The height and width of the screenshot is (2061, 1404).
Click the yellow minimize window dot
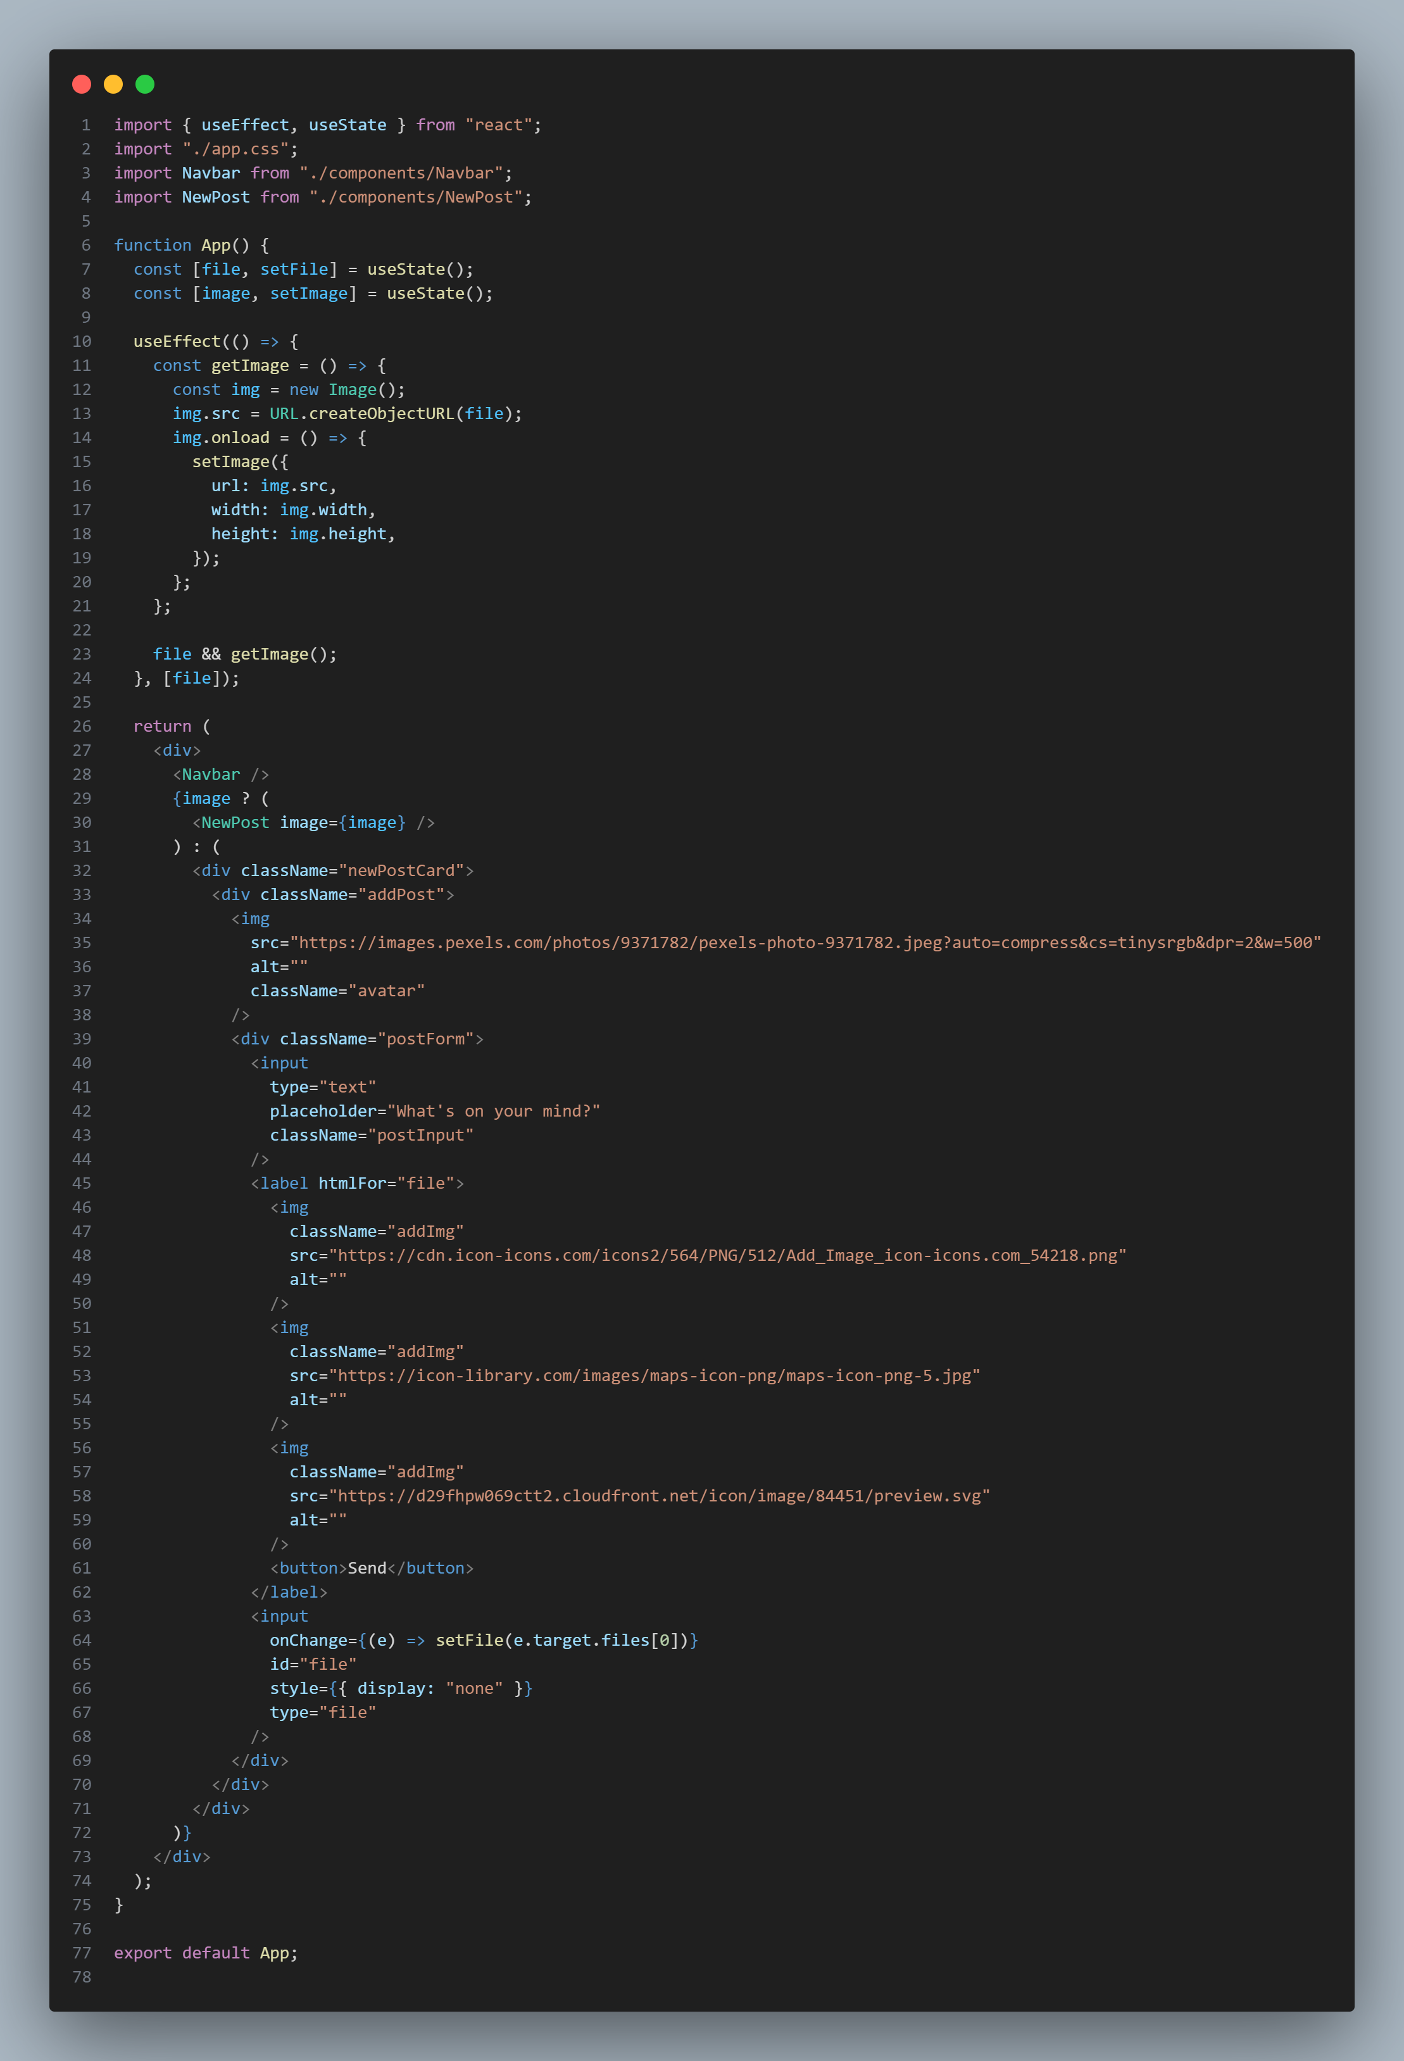[113, 84]
